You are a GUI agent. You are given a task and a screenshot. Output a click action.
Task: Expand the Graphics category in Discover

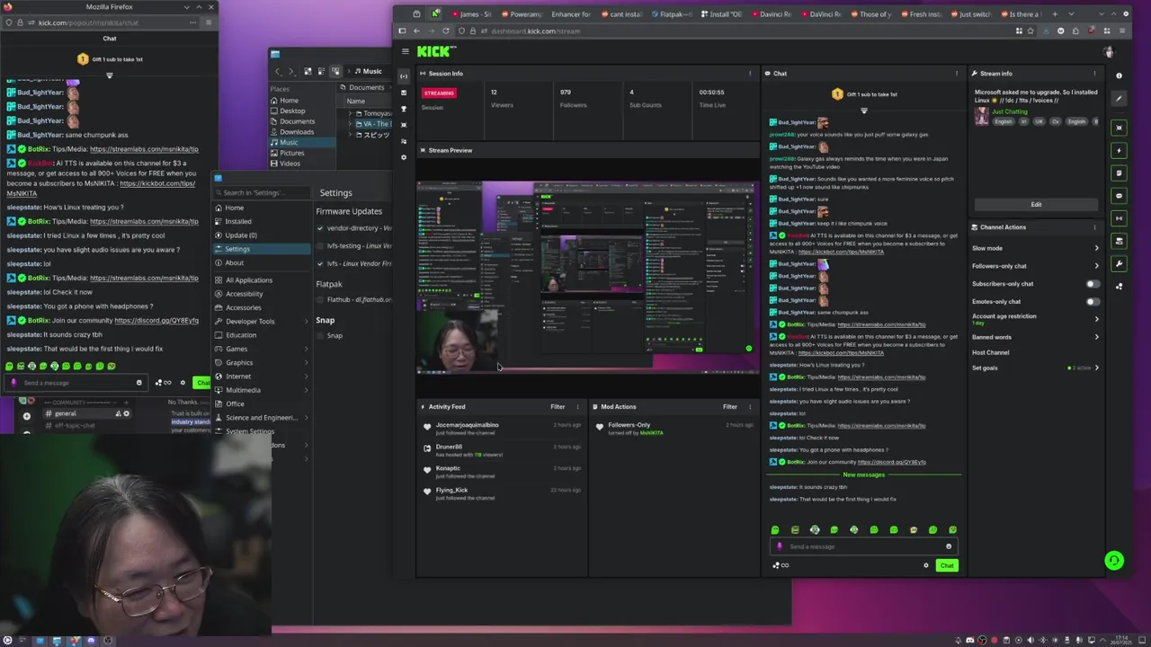click(x=306, y=363)
